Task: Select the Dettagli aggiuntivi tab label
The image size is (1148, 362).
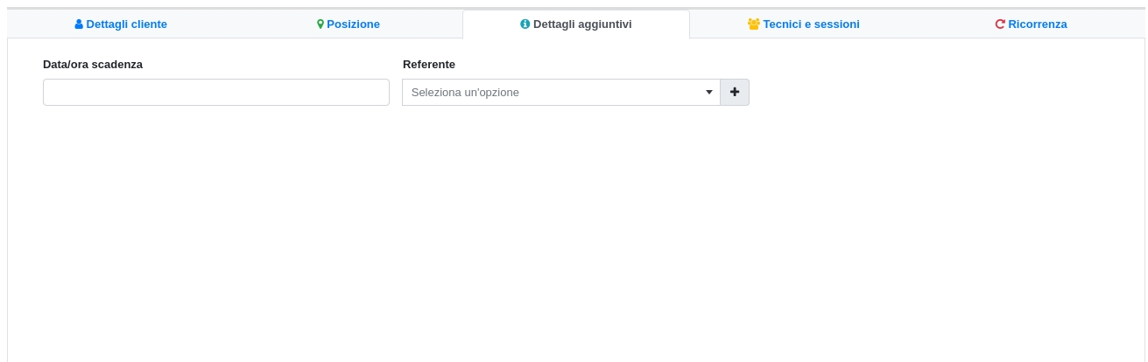Action: [x=582, y=24]
